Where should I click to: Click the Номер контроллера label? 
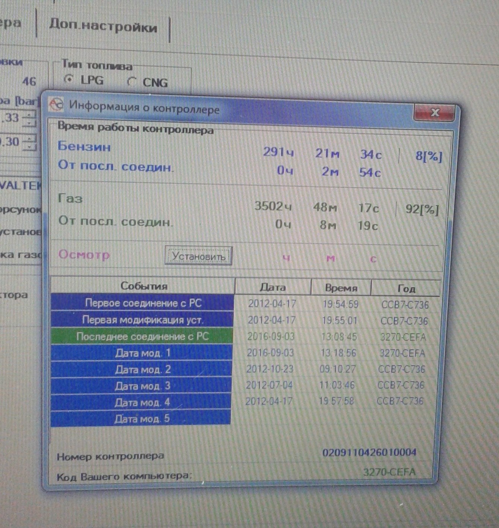click(x=110, y=456)
